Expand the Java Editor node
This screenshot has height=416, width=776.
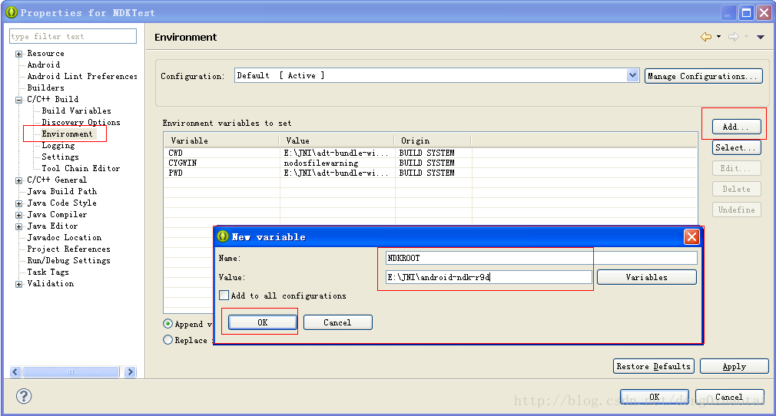coord(18,226)
